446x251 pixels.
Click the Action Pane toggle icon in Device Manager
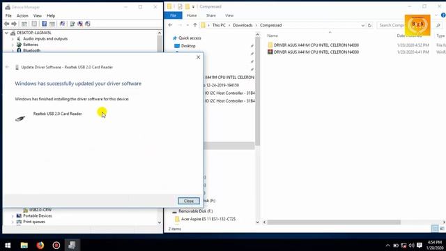point(52,24)
